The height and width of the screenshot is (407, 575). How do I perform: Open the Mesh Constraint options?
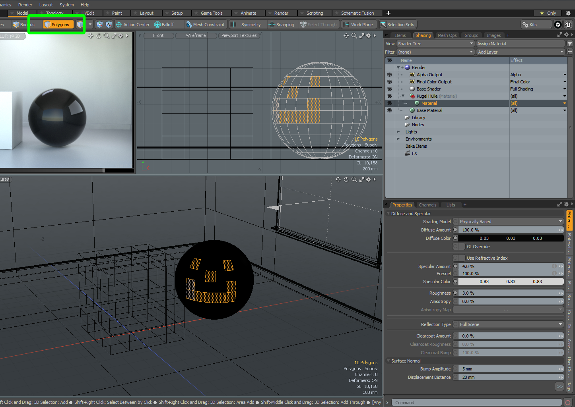point(205,25)
